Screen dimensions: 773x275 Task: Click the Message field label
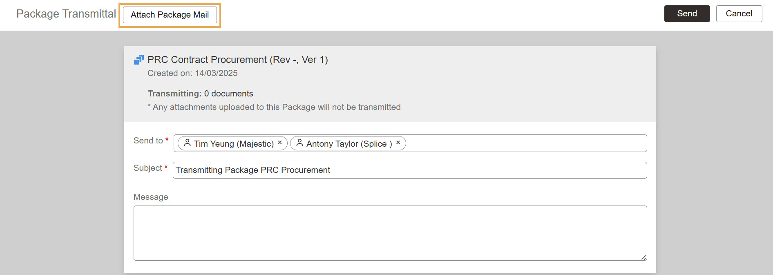tap(151, 197)
